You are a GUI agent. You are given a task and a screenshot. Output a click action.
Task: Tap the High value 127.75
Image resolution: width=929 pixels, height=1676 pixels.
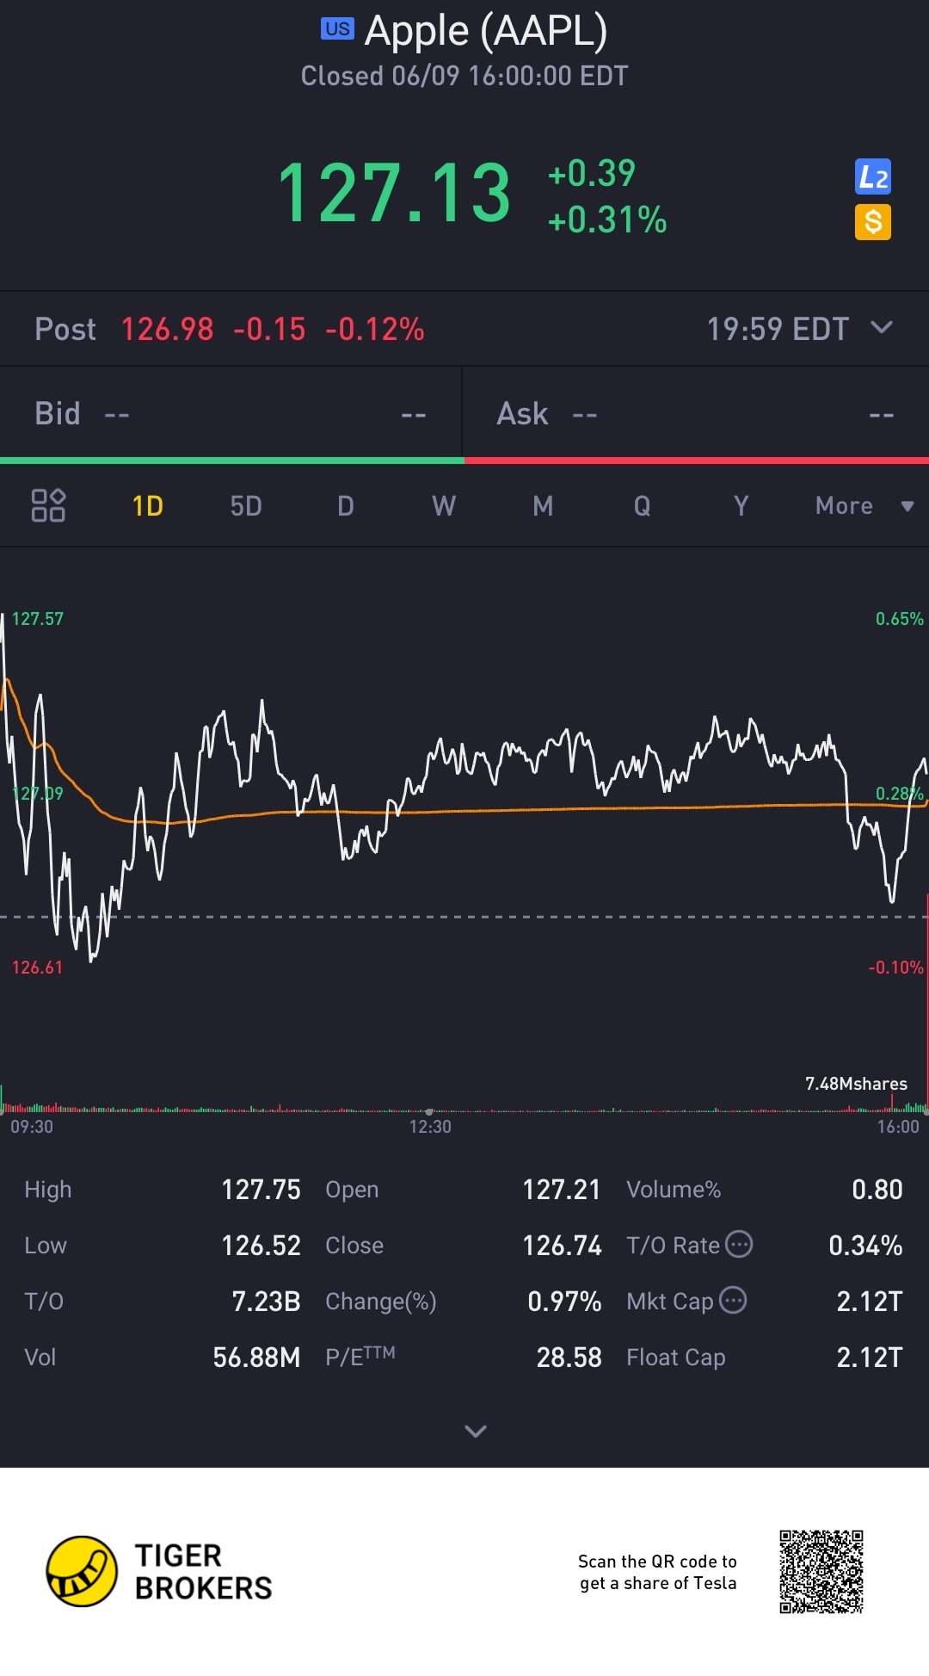pos(261,1190)
